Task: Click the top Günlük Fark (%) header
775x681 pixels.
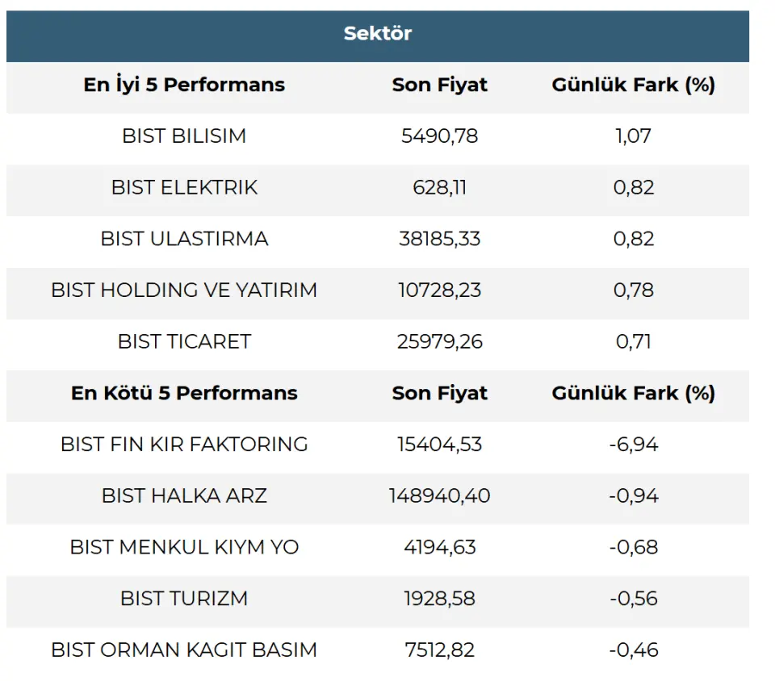Action: (633, 85)
